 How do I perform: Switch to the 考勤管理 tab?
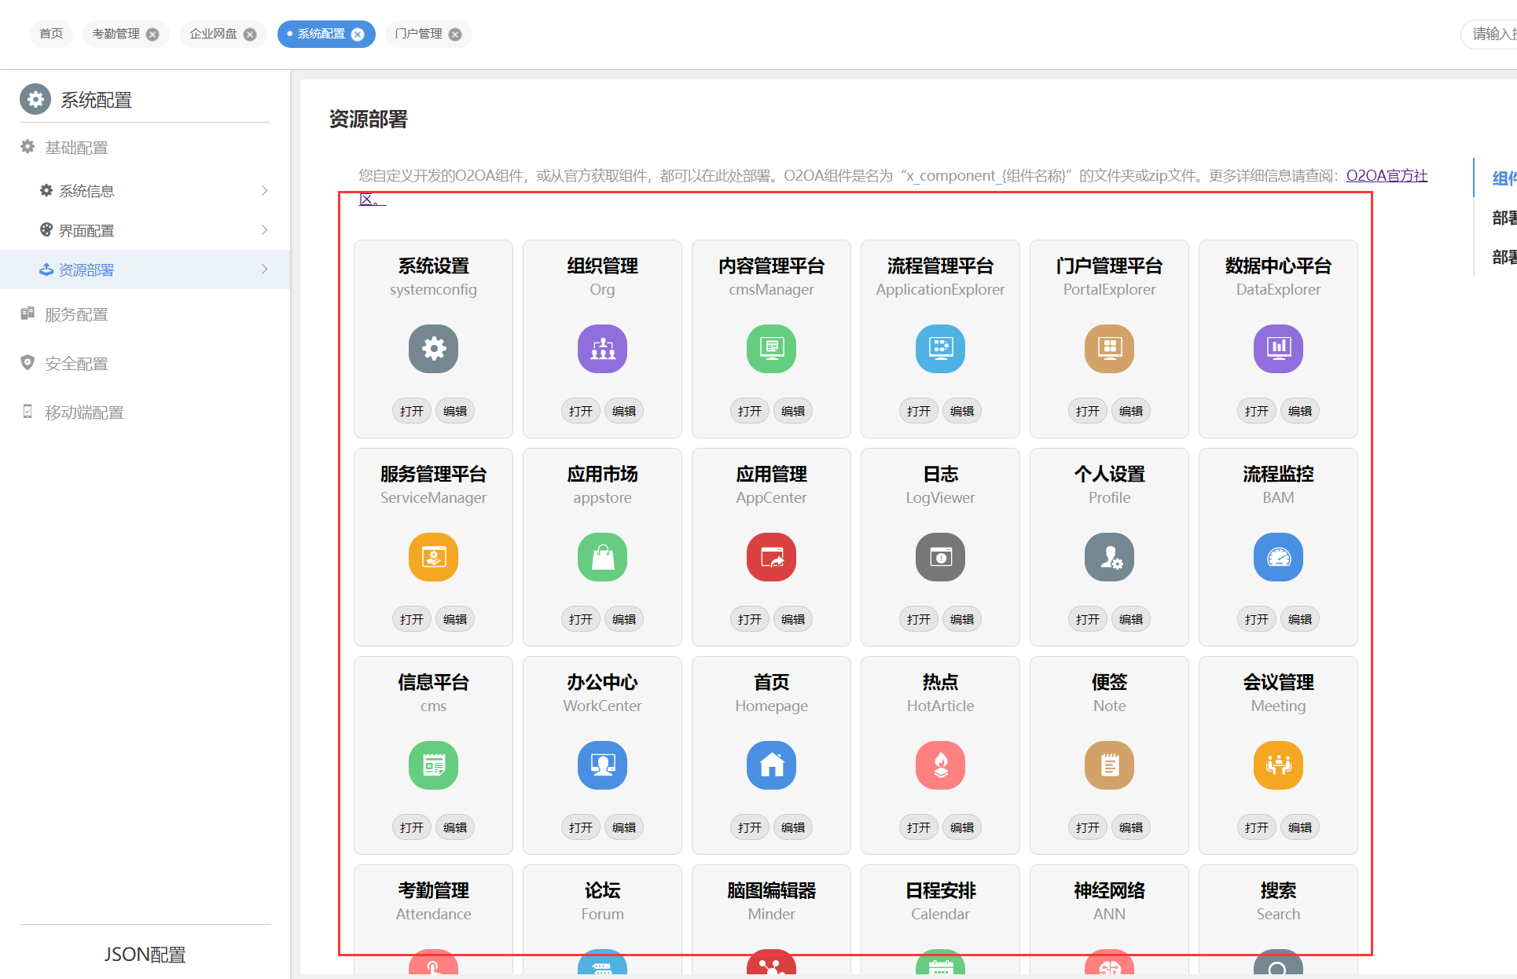(x=116, y=34)
